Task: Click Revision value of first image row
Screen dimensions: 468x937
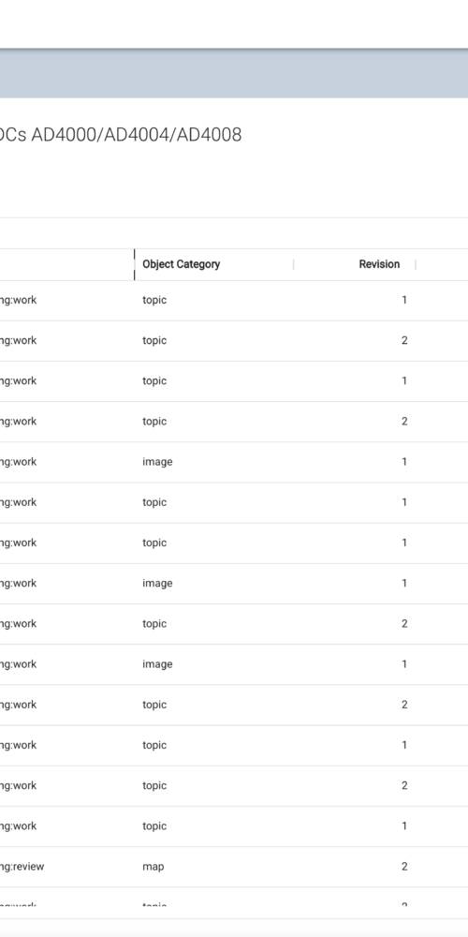Action: (x=404, y=462)
